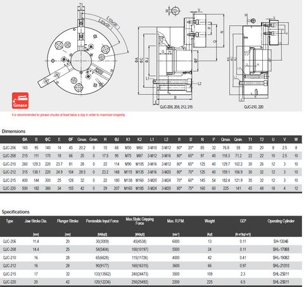The width and height of the screenshot is (304, 287).
Task: Click the QJC-206 row label in Dimensions table
Action: pyautogui.click(x=9, y=148)
